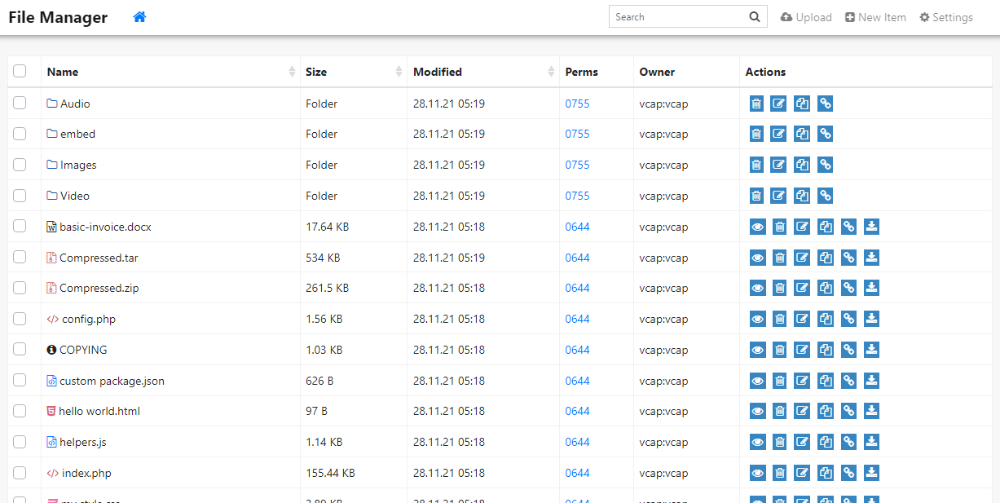Download the COPYING file
This screenshot has height=503, width=1000.
coord(871,350)
